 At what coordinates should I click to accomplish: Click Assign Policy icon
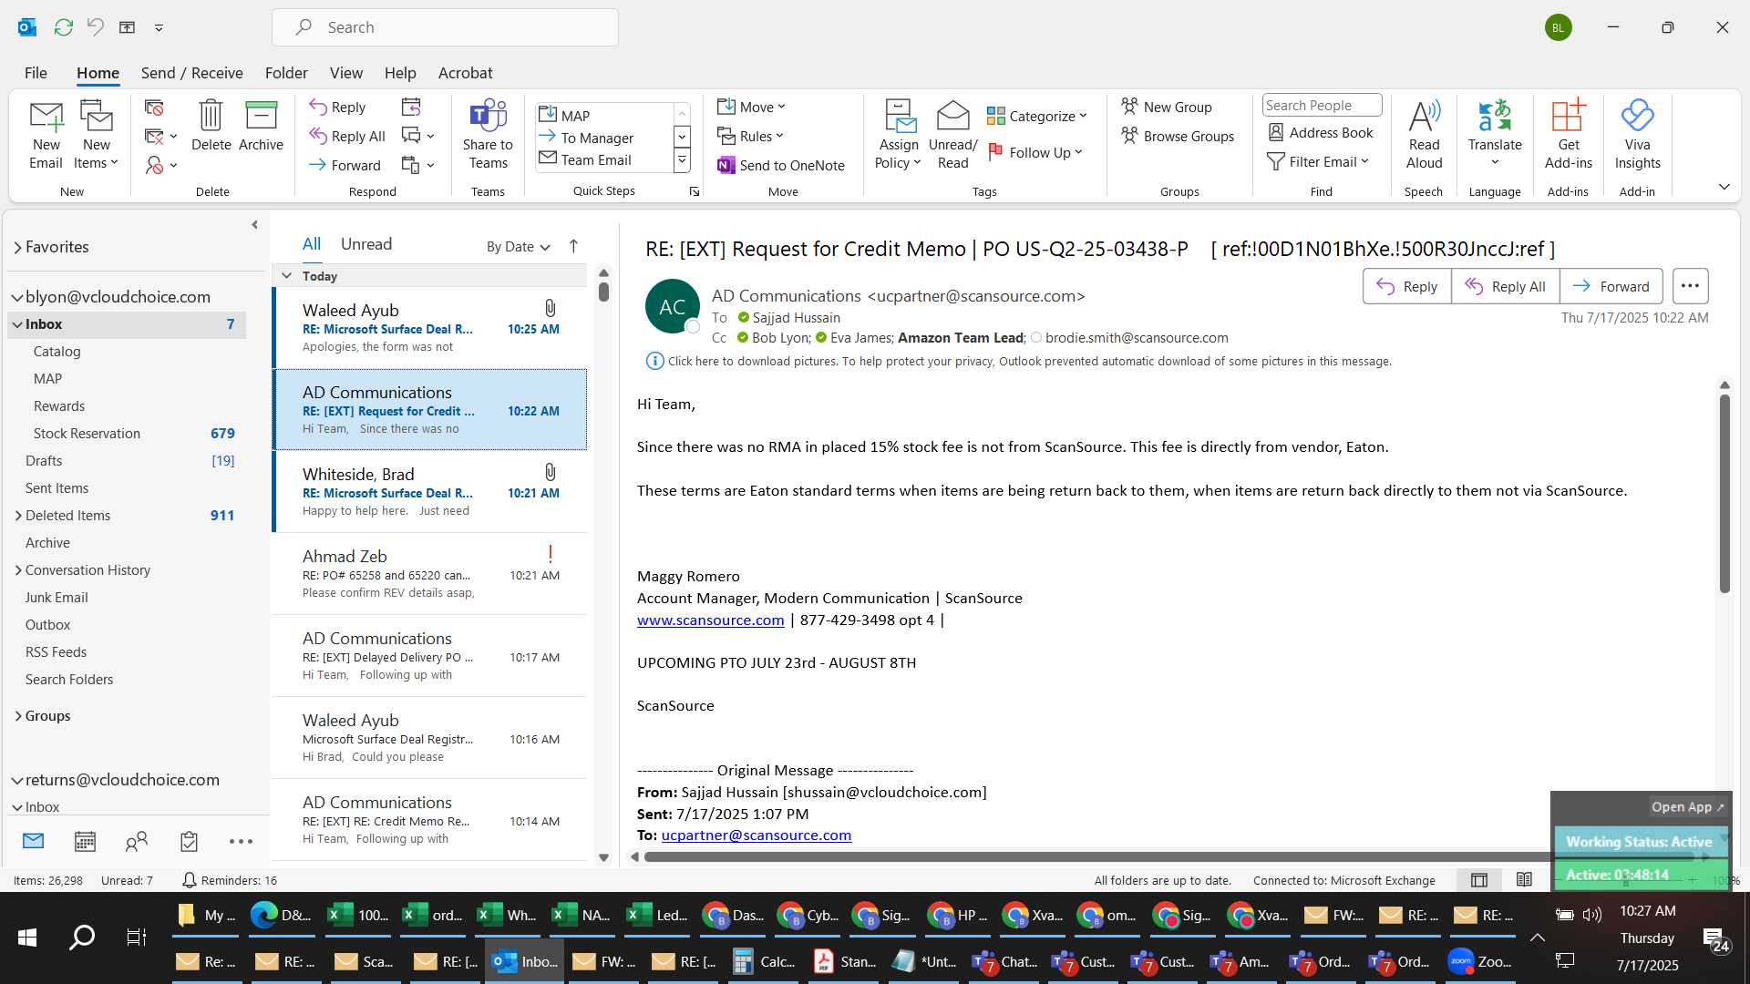point(899,135)
